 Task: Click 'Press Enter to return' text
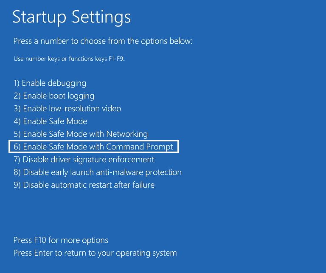tap(95, 253)
